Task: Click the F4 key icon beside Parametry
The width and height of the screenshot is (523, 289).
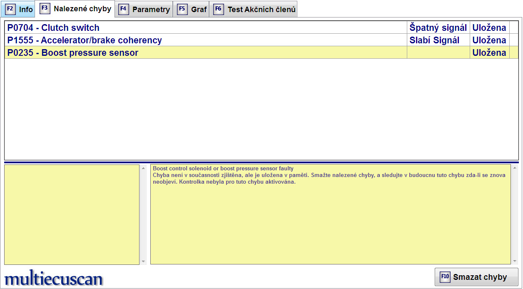Action: [123, 9]
